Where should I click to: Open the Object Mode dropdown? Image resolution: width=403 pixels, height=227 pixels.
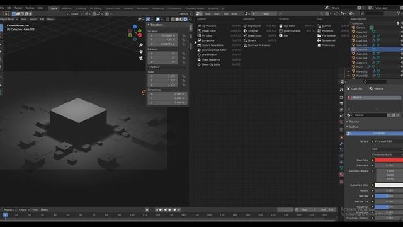(9, 20)
